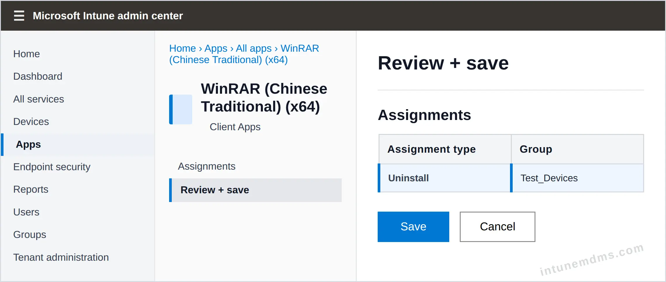Image resolution: width=666 pixels, height=282 pixels.
Task: Select the Review + save step
Action: [255, 190]
